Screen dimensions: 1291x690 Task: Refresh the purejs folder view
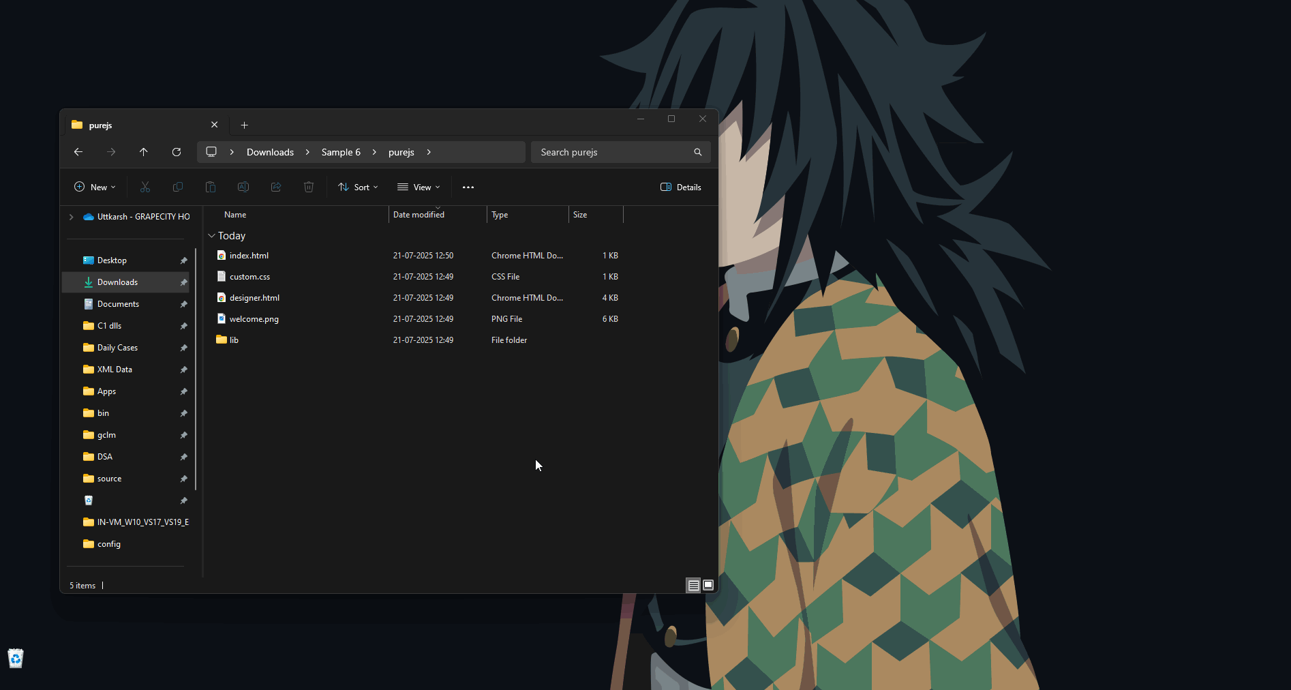[177, 152]
